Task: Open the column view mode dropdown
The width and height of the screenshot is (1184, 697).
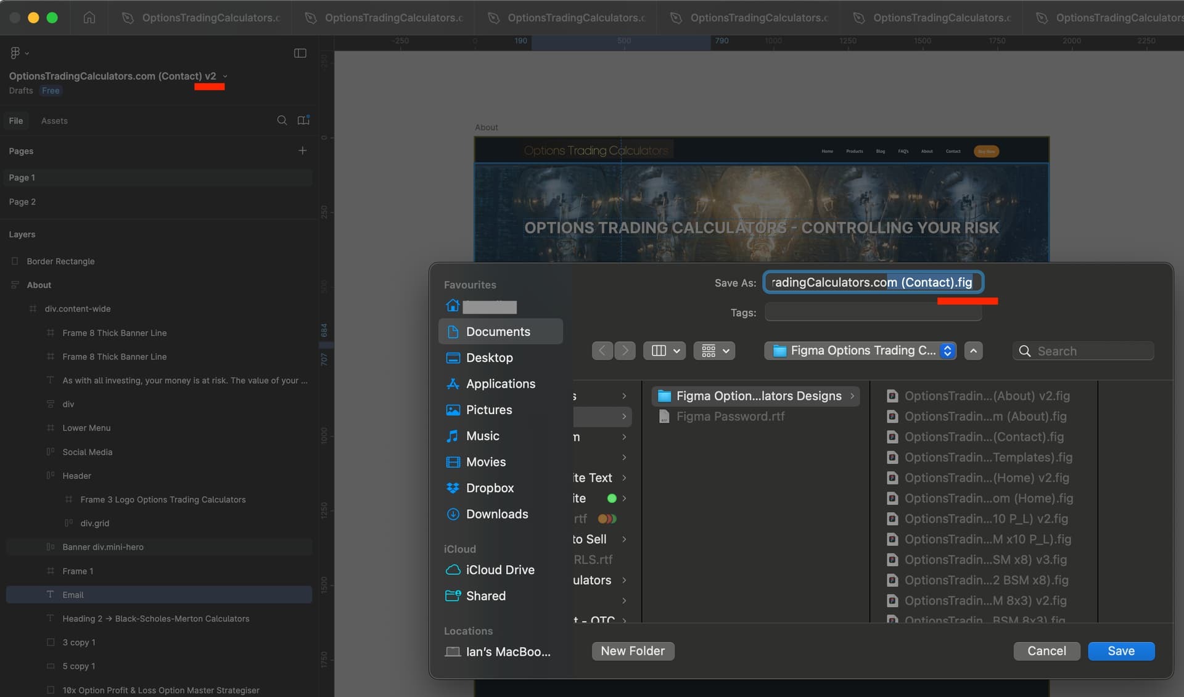Action: click(x=665, y=351)
